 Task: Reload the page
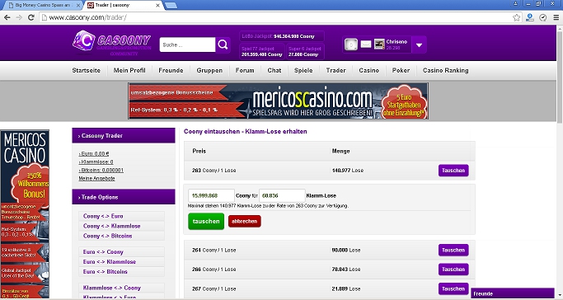(x=31, y=17)
